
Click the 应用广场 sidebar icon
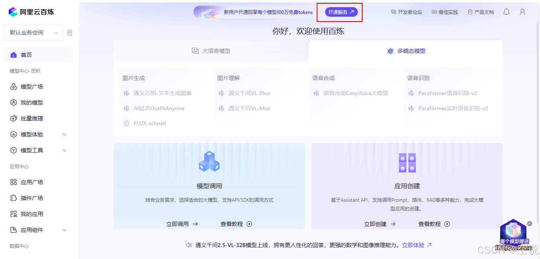(14, 182)
